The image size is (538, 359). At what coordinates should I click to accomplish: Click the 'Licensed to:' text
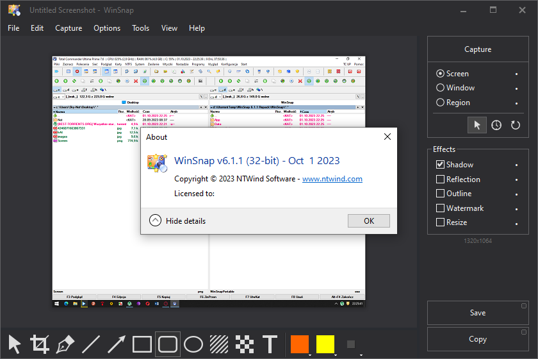click(194, 194)
